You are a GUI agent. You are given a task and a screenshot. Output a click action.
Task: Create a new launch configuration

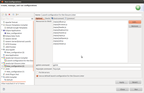pyautogui.click(x=3, y=14)
